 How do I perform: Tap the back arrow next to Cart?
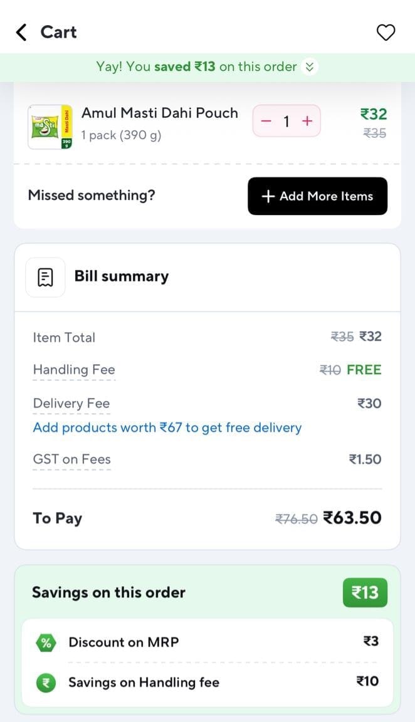click(22, 32)
